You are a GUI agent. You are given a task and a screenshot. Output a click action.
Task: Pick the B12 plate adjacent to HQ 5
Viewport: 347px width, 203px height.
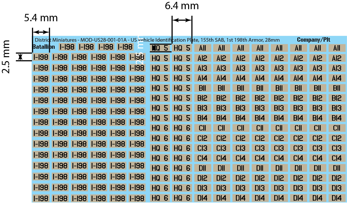203,98
